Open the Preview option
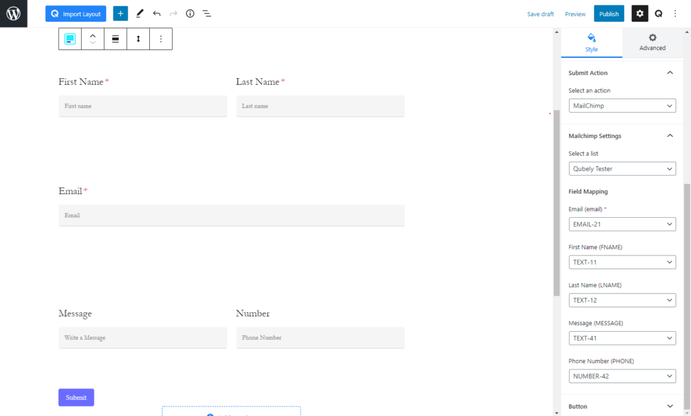The image size is (691, 416). pyautogui.click(x=575, y=14)
